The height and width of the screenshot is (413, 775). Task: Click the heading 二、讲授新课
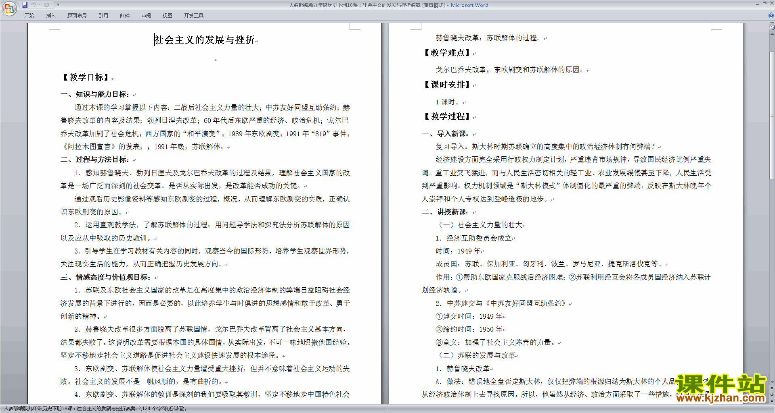(445, 212)
